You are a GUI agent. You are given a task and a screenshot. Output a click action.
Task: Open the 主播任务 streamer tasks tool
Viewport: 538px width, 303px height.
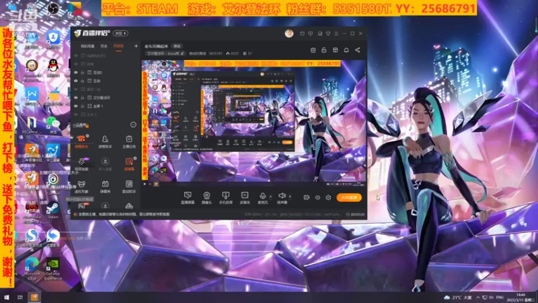click(x=129, y=141)
